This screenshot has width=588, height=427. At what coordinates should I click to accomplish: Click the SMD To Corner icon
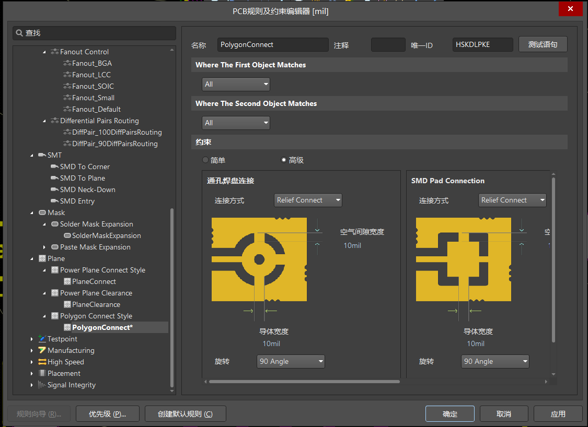[x=55, y=167]
